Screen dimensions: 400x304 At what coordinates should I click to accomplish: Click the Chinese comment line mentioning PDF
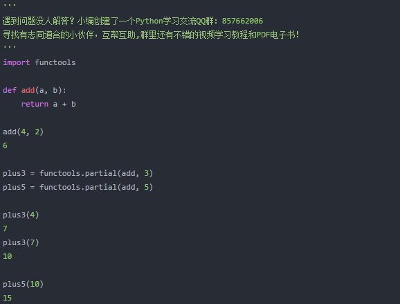click(151, 35)
